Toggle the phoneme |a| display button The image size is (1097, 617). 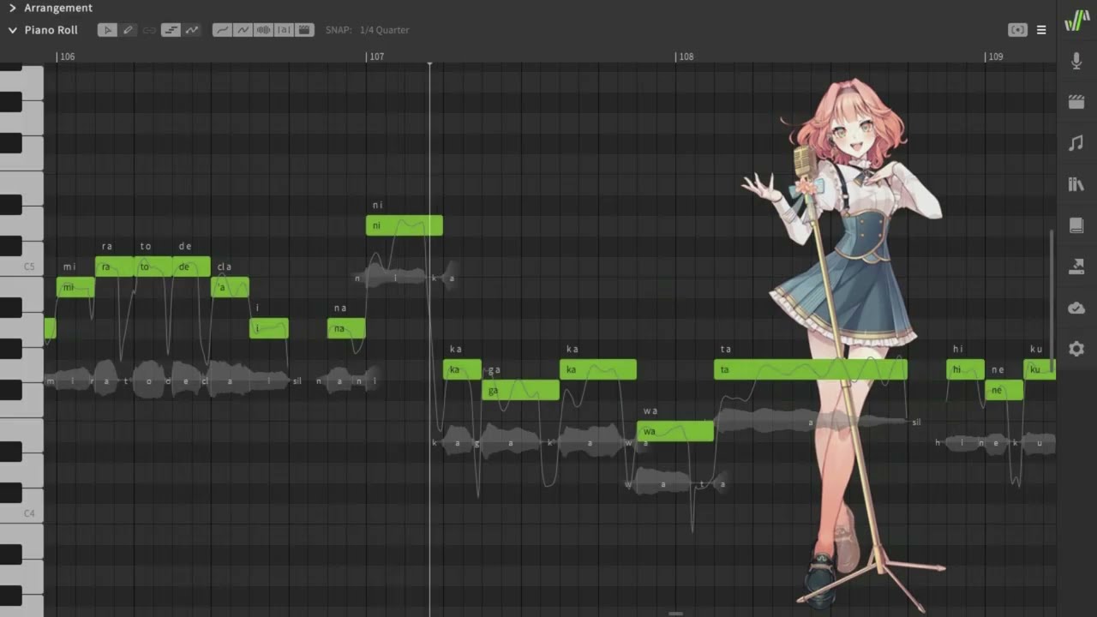(x=284, y=30)
